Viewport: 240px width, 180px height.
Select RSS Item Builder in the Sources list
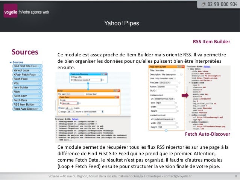point(27,104)
